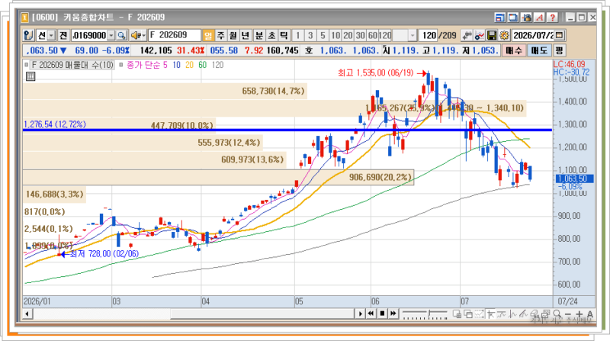The height and width of the screenshot is (341, 610).
Task: Click the rewind playback button
Action: [x=371, y=314]
